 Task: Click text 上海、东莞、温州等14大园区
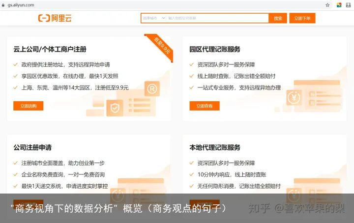[56, 88]
